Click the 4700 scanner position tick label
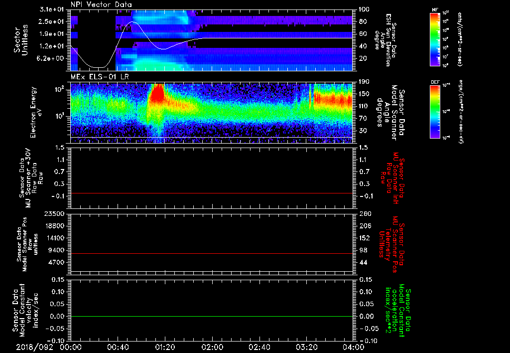Viewport: 510px width, 353px height. click(57, 262)
